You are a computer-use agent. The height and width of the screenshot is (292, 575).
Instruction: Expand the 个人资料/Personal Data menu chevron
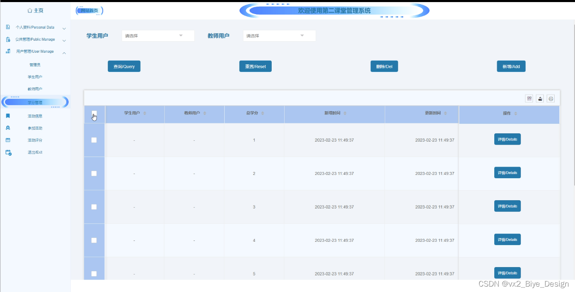pyautogui.click(x=64, y=28)
